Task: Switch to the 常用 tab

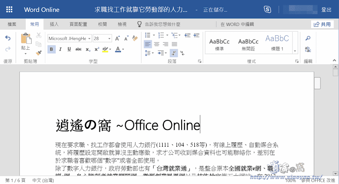Action: [35, 24]
